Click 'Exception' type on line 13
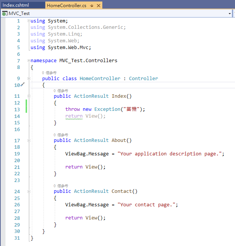This screenshot has height=246, width=235. click(x=107, y=109)
